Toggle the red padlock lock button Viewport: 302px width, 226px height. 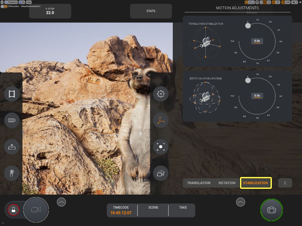click(x=13, y=209)
